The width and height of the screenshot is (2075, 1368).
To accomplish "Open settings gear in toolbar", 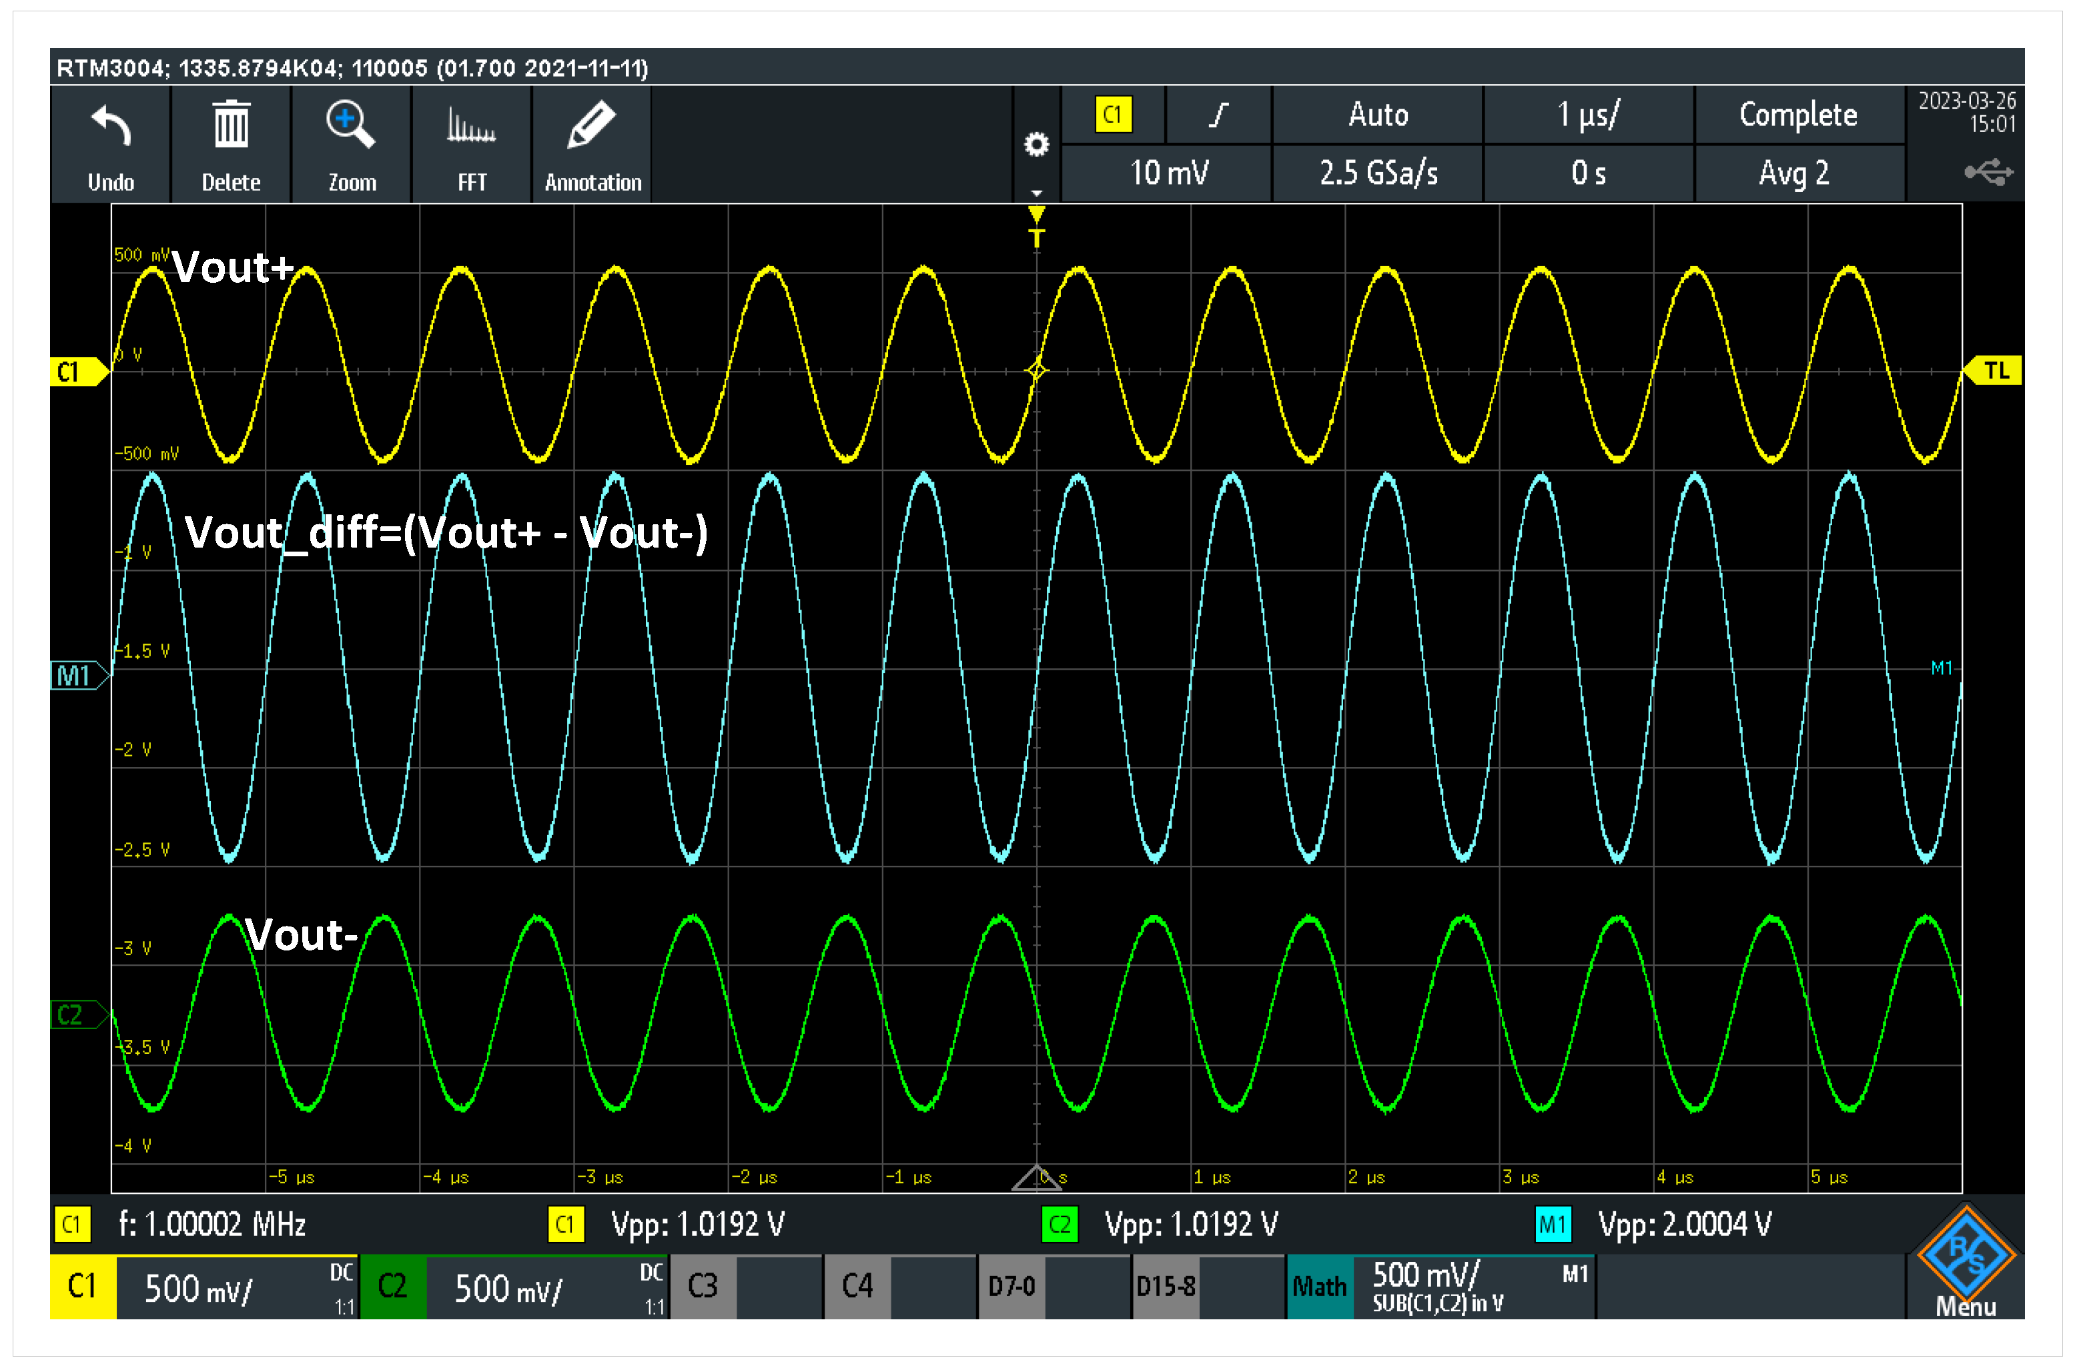I will 1035,145.
